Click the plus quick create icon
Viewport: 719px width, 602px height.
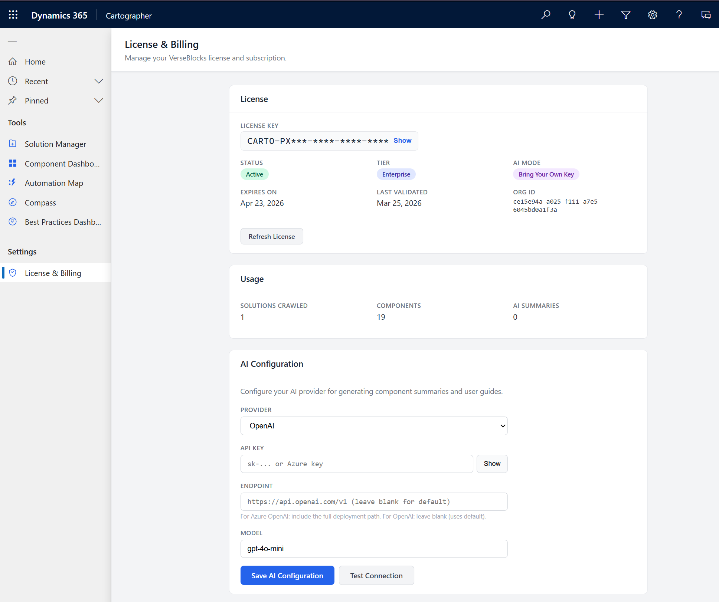(x=599, y=15)
